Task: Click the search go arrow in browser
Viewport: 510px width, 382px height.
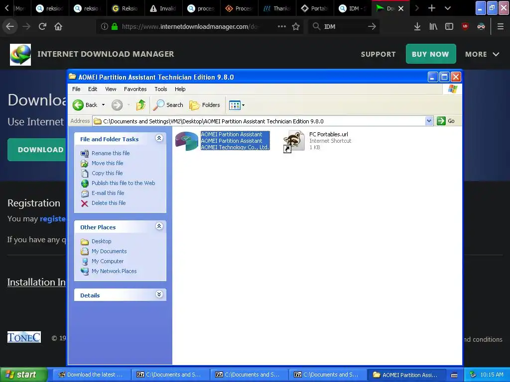Action: (372, 27)
